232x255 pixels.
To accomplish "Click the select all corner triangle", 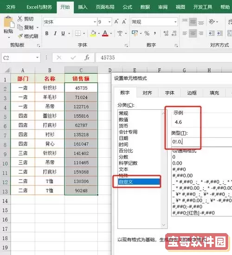I will click(7, 70).
